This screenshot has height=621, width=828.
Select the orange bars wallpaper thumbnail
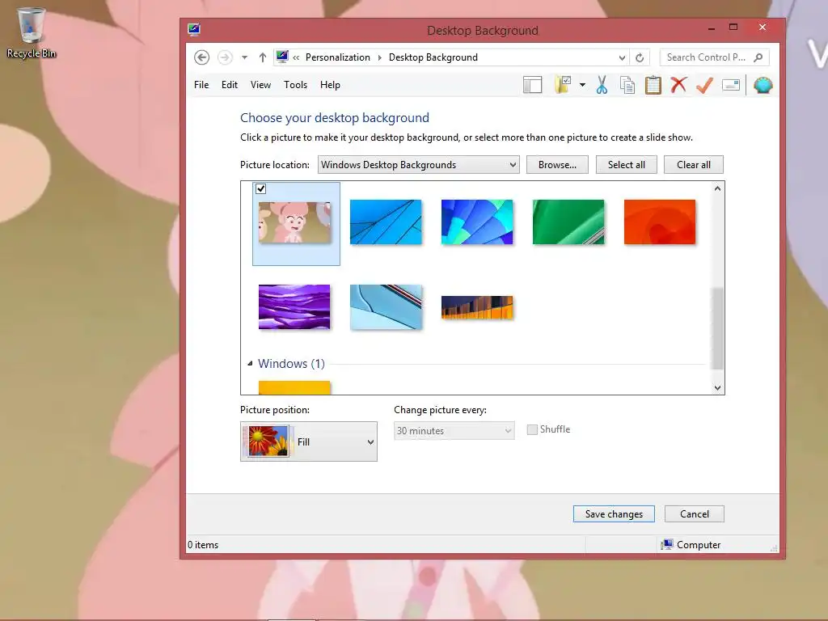pos(477,307)
